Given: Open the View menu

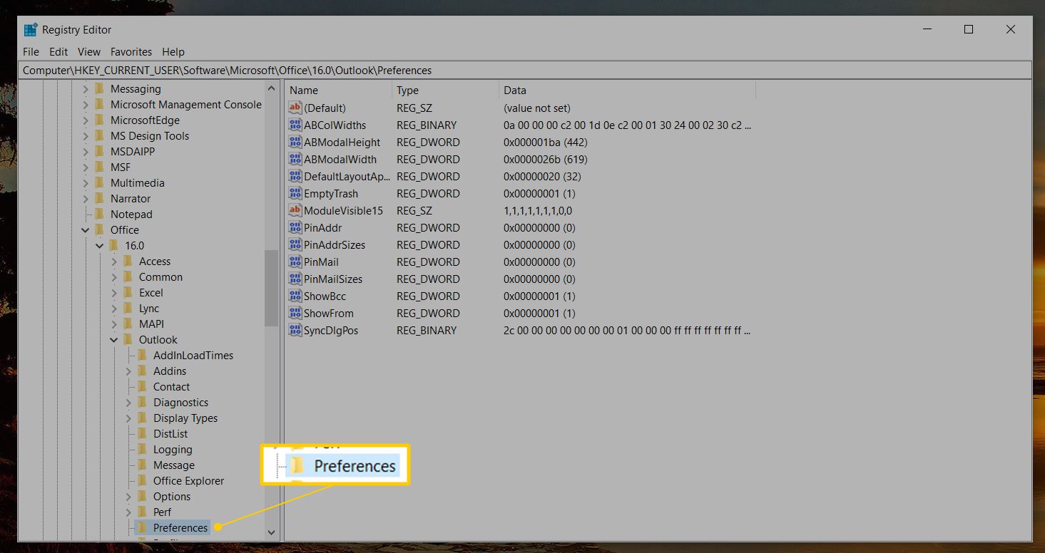Looking at the screenshot, I should (89, 51).
